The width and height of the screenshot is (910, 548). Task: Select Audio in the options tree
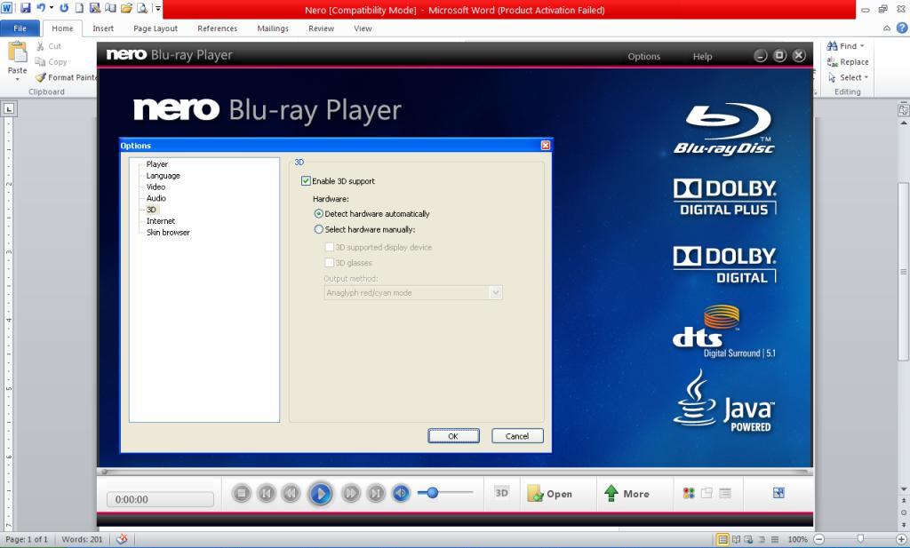[156, 198]
